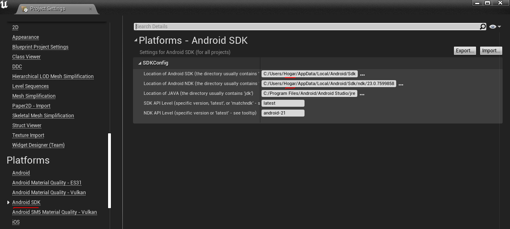Image resolution: width=510 pixels, height=229 pixels.
Task: Collapse the Platforms - Android SDK header arrow
Action: 136,40
